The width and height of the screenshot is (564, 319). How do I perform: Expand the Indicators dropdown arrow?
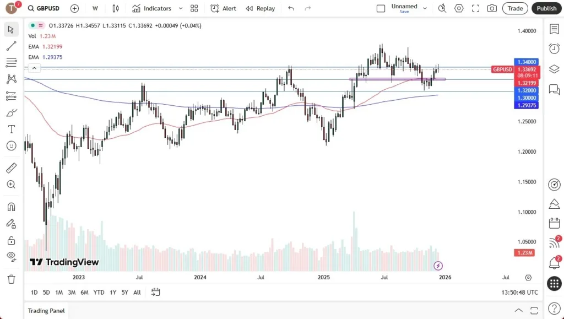(x=181, y=8)
